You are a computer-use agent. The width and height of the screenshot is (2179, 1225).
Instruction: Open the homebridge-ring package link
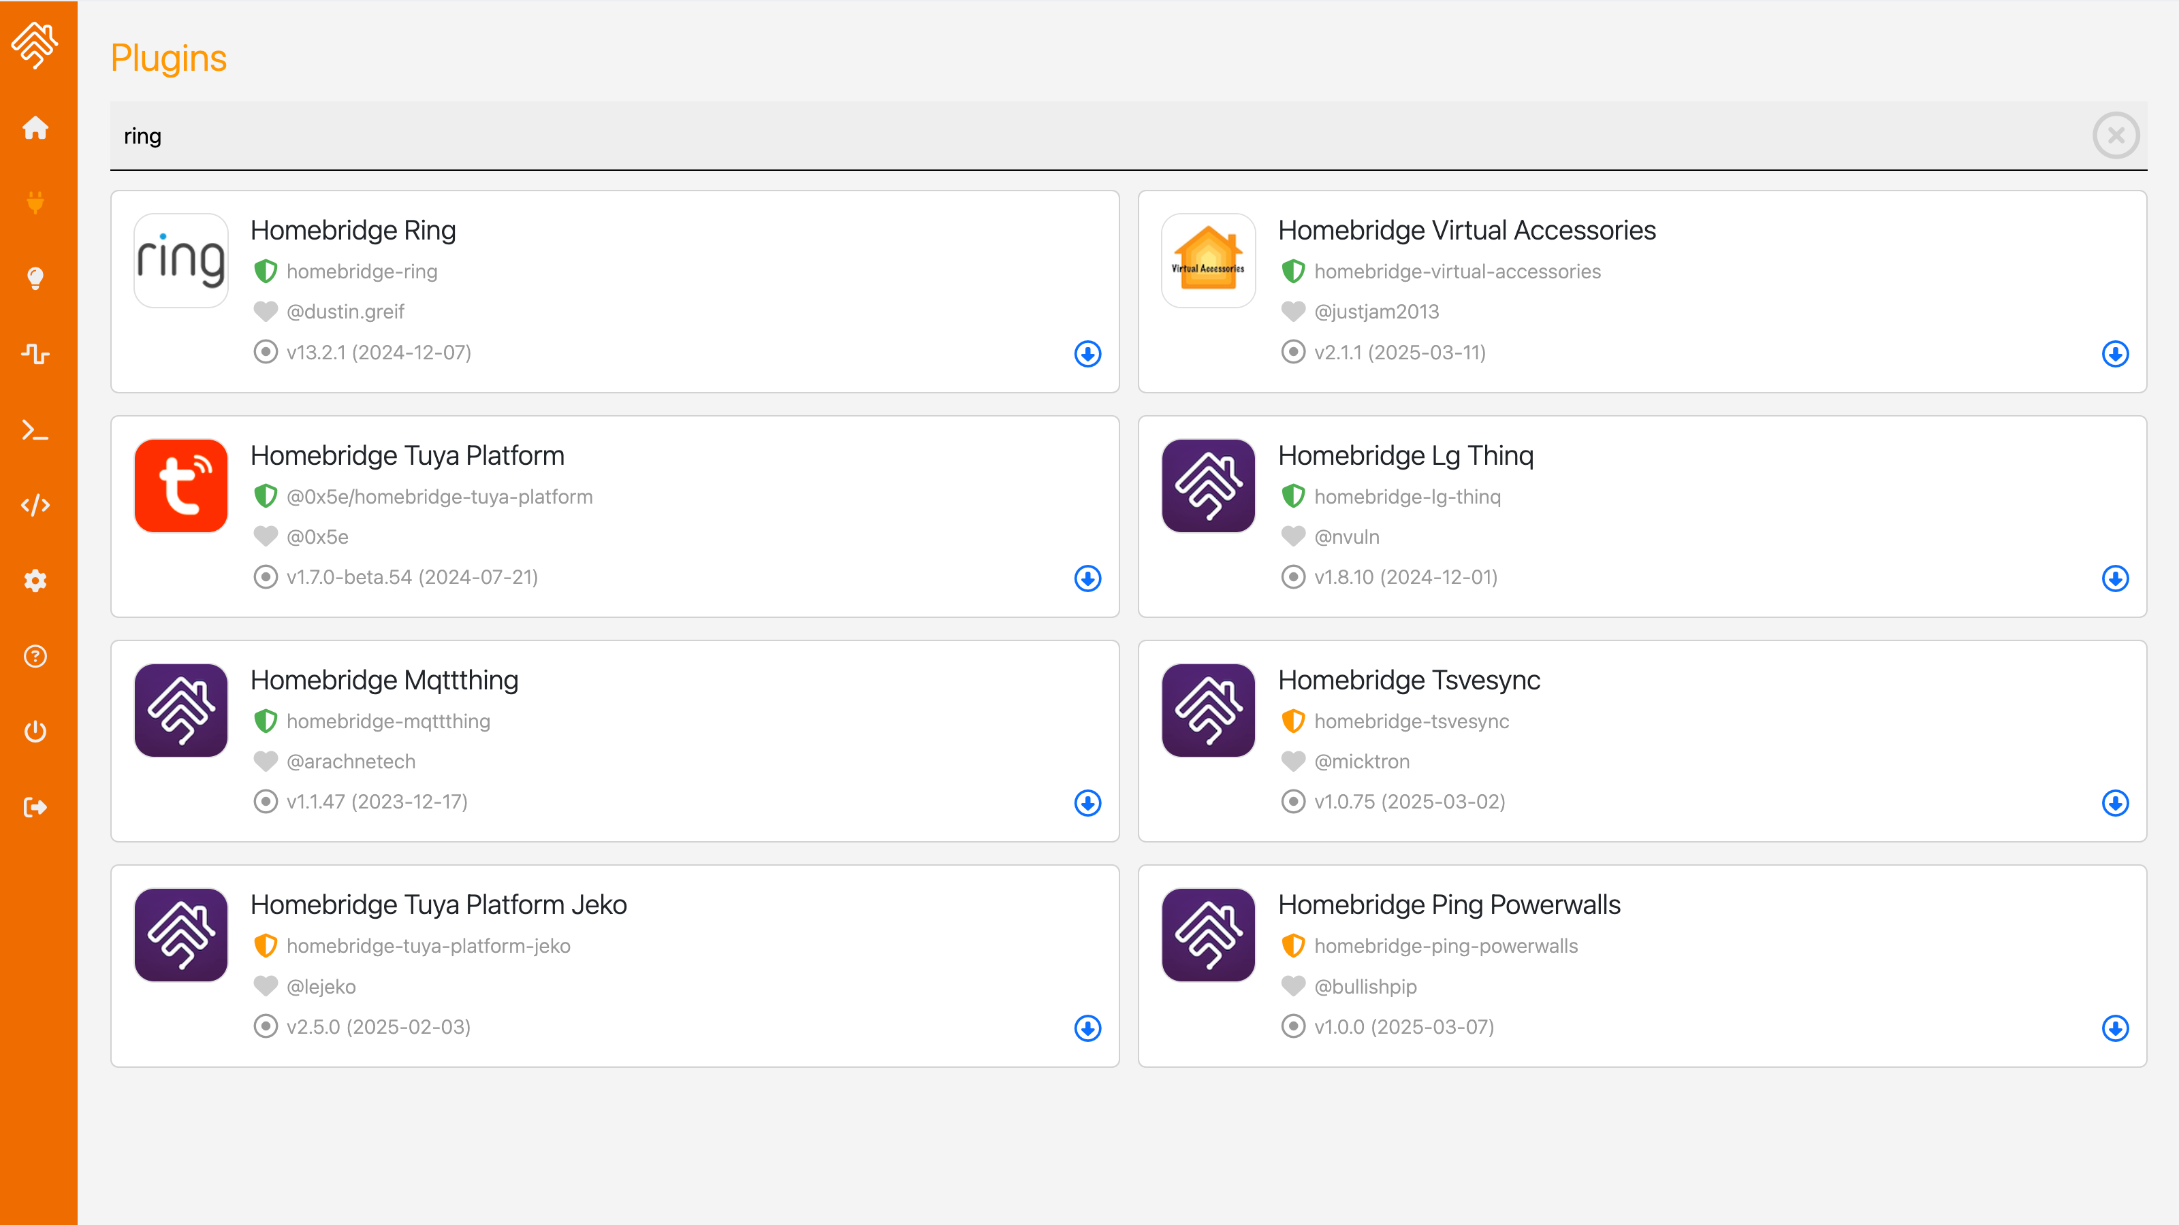362,272
